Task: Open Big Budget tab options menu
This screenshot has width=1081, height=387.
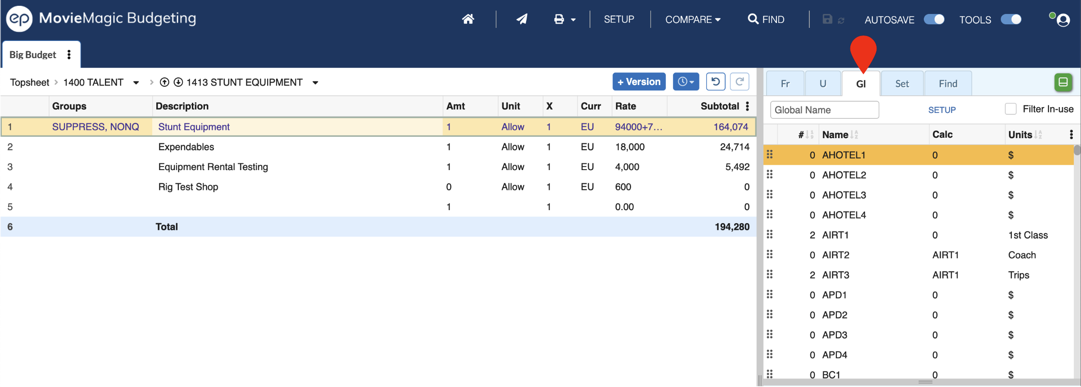Action: point(69,54)
